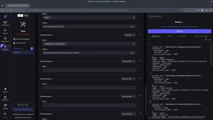Viewport: 213px width, 120px height.
Task: Open the Resources sidebar item
Action: [x=5, y=98]
